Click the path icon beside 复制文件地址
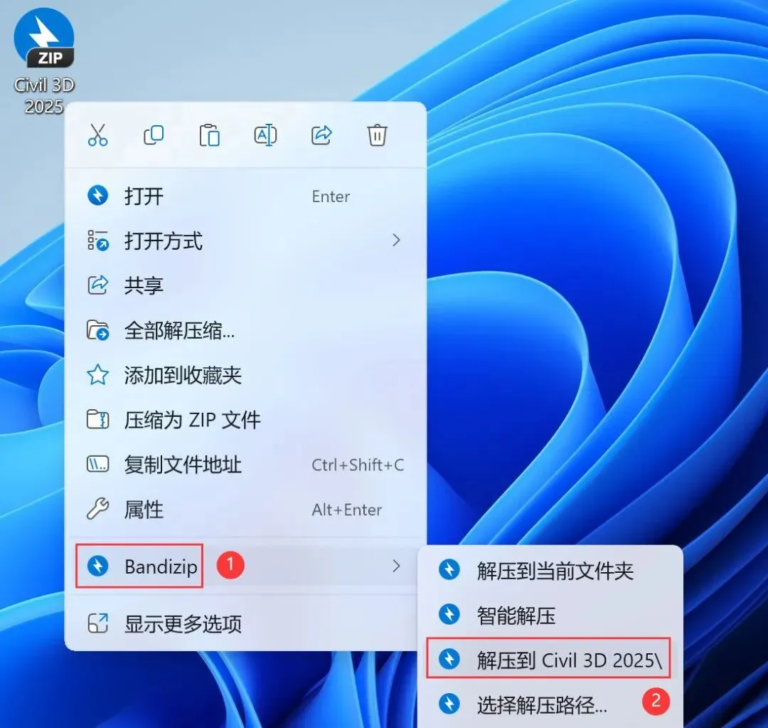Viewport: 768px width, 728px height. (98, 464)
